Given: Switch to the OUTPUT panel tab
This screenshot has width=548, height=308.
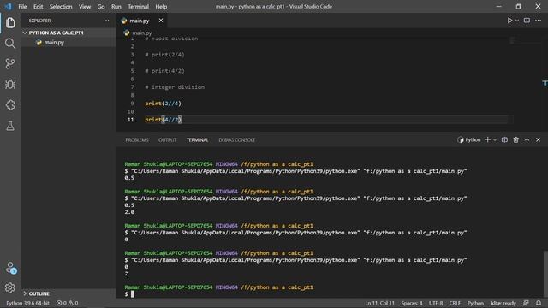Looking at the screenshot, I should tap(168, 140).
